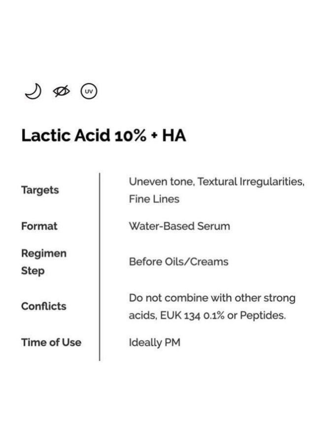Click the 'Water-Based Serum' format value
Viewport: 325px width, 444px height.
coord(179,226)
